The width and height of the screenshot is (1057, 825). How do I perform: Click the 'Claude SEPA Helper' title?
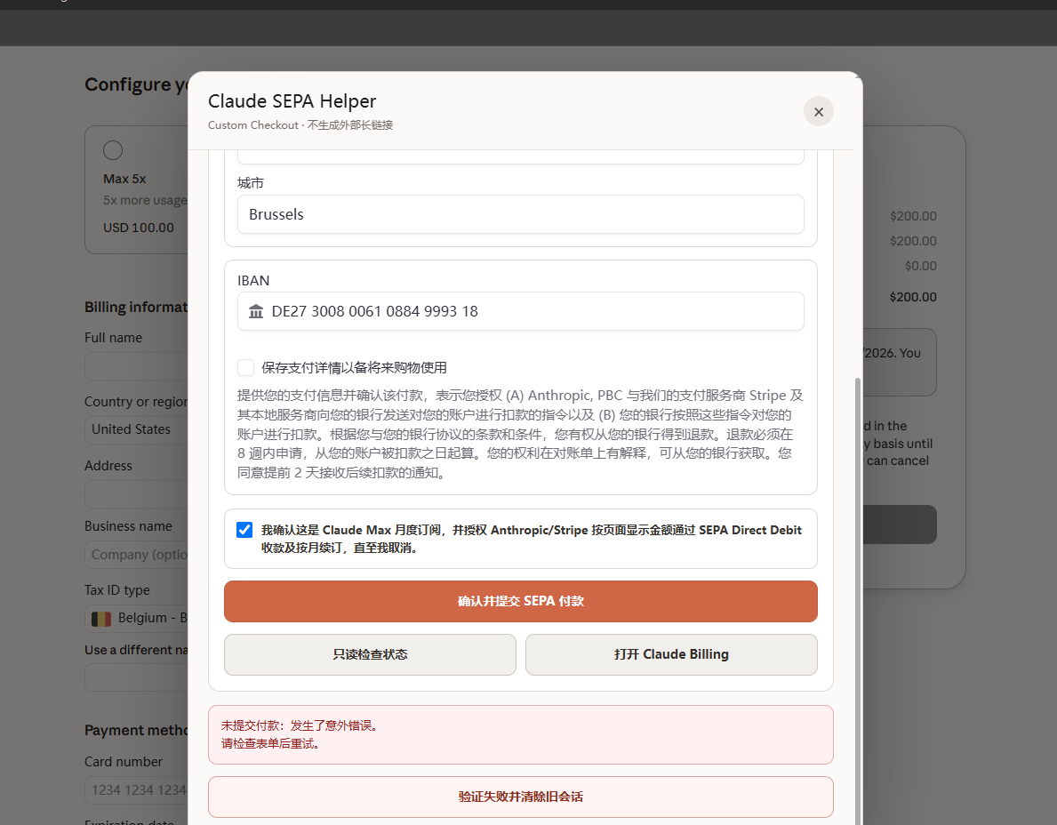click(x=292, y=101)
